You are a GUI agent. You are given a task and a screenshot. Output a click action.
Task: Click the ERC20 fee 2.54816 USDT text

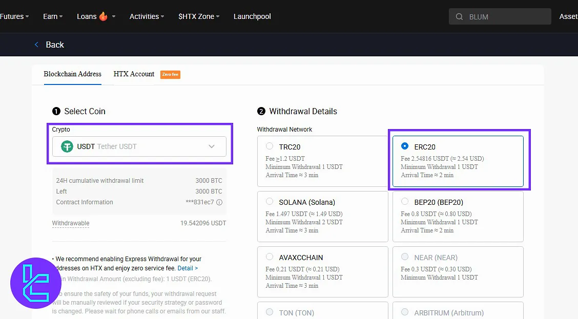pyautogui.click(x=442, y=159)
